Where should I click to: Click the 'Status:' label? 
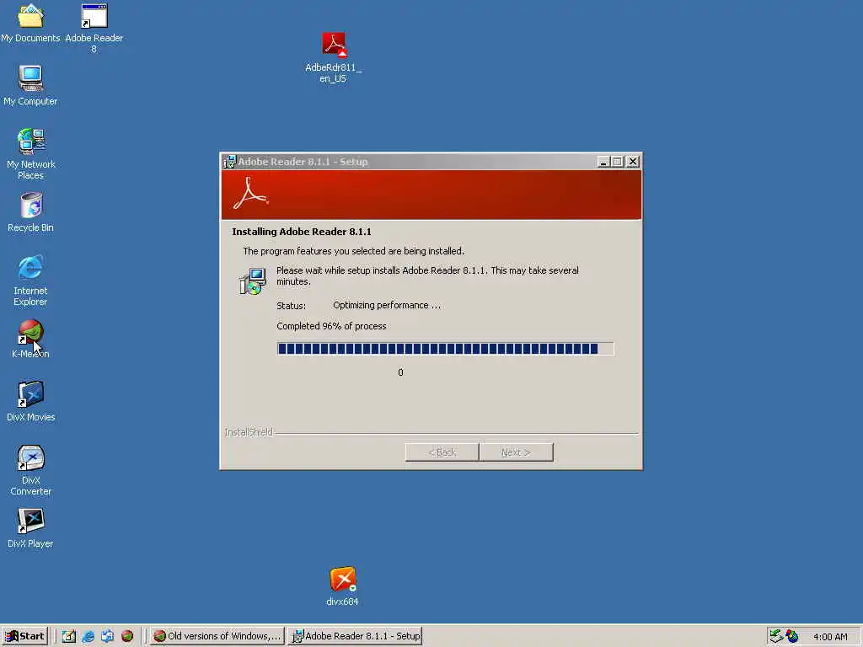coord(291,306)
